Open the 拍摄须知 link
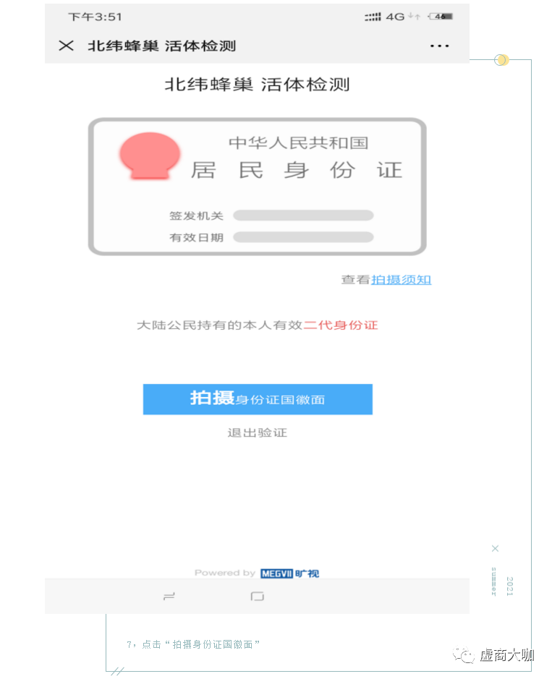552x679 pixels. 401,280
